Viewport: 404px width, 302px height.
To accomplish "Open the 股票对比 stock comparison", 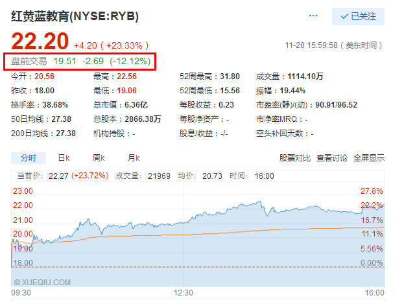I will [x=295, y=157].
